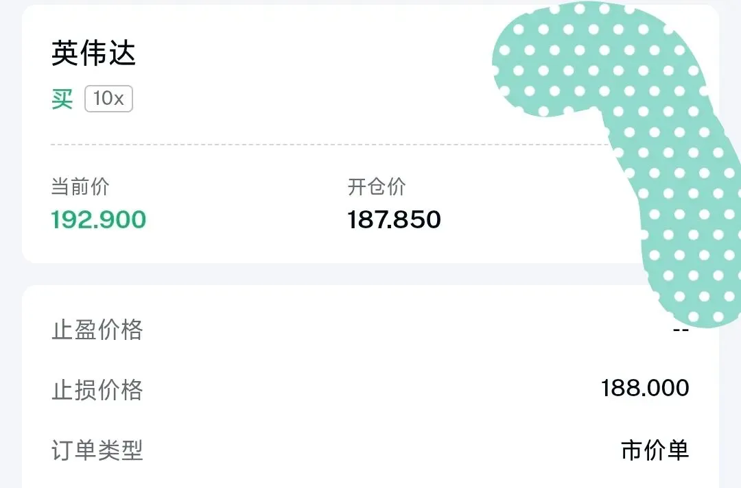This screenshot has height=488, width=741.
Task: Tap the empty -- take-profit value
Action: pos(681,330)
